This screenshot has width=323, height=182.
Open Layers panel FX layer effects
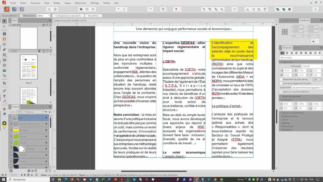(36, 171)
